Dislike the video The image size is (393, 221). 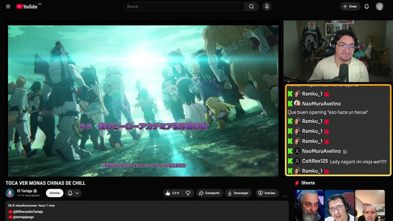pyautogui.click(x=188, y=193)
